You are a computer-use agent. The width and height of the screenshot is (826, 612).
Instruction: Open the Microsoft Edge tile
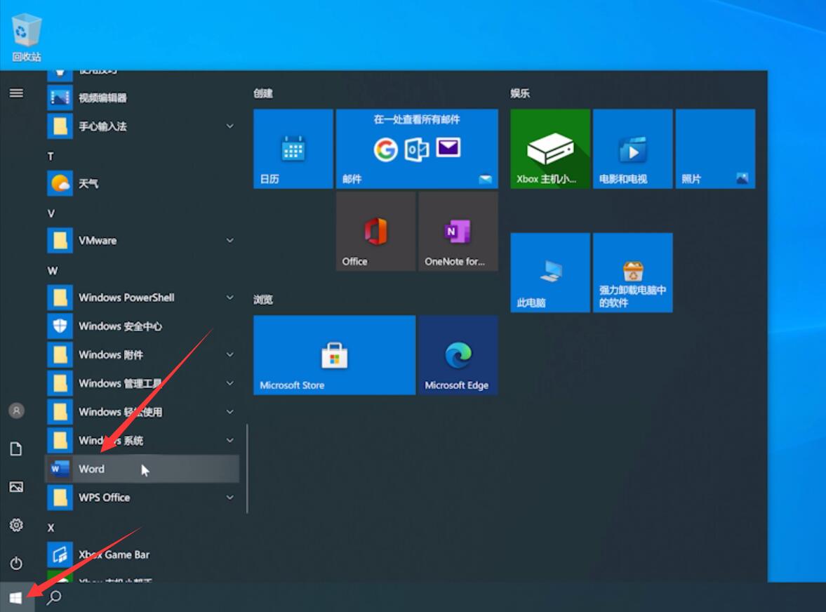click(458, 355)
